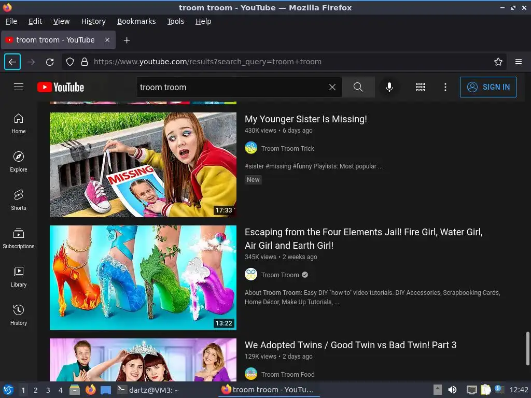Open Troom Troom Food channel link
531x398 pixels.
pos(288,374)
